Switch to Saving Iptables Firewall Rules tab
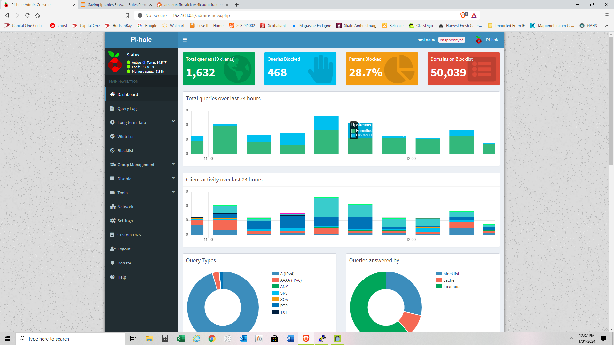614x345 pixels. pos(116,5)
